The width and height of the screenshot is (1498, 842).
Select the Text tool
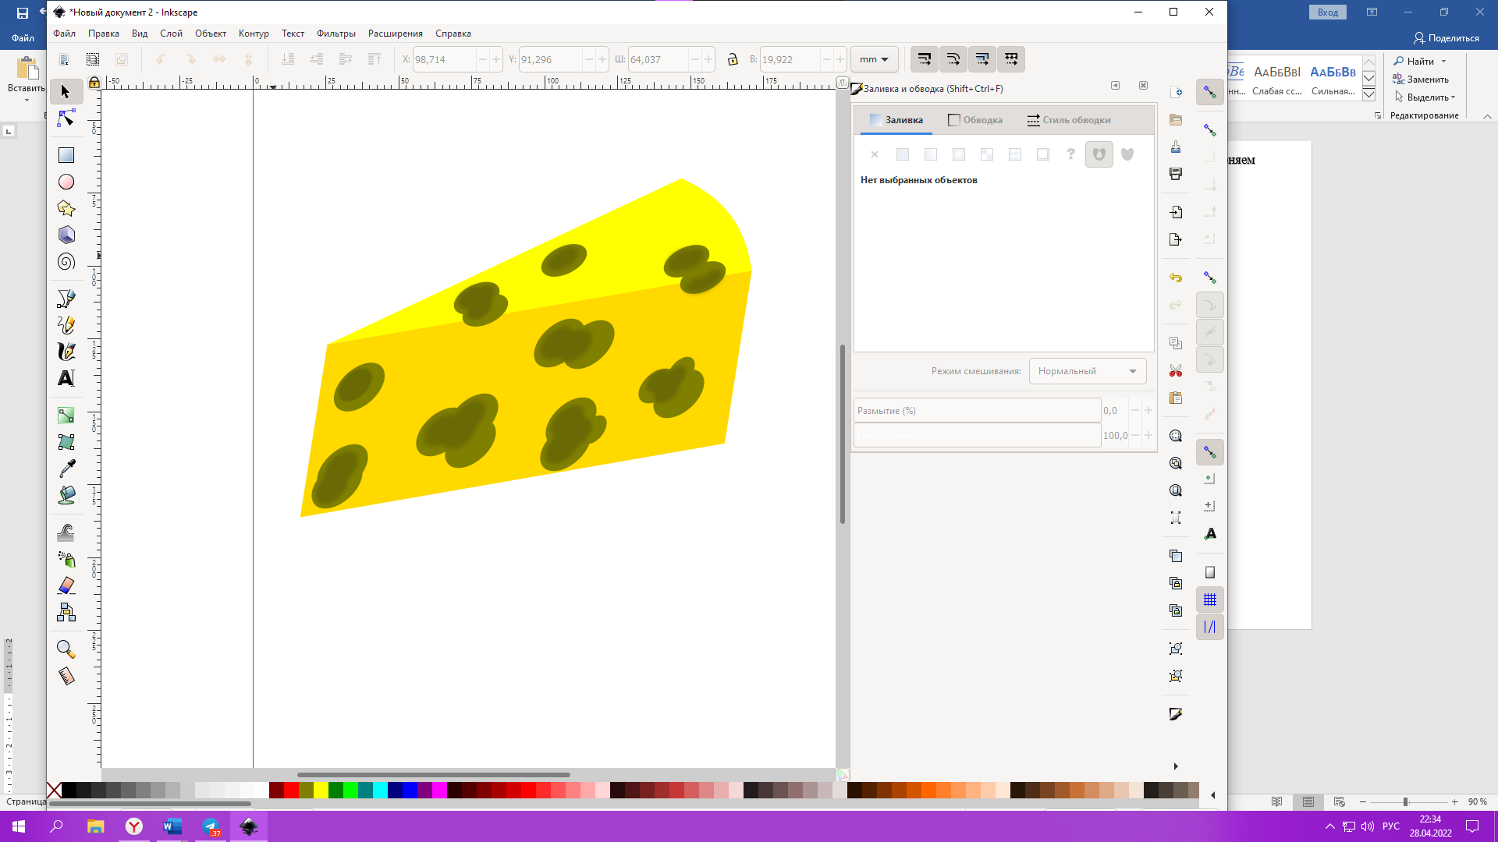[x=66, y=378]
